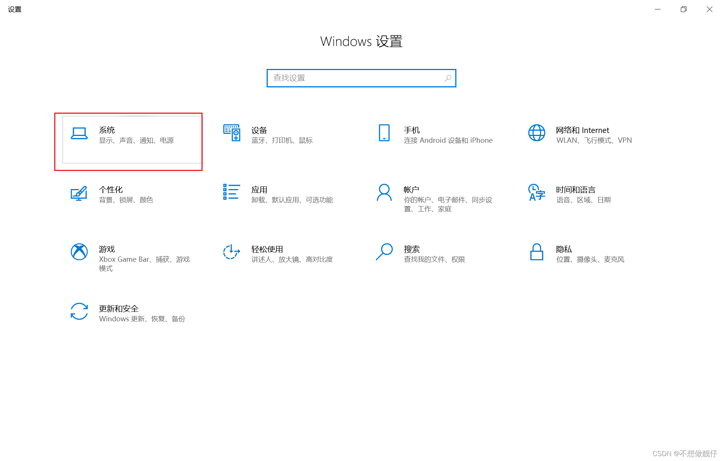Open the Privacy lock icon
723x461 pixels.
tap(537, 252)
